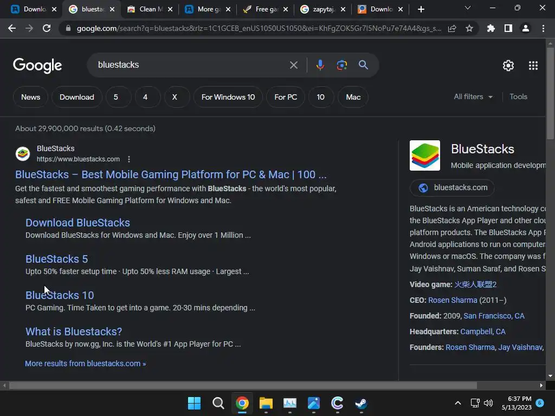Submit search with magnifier icon
The width and height of the screenshot is (555, 416).
coord(363,65)
